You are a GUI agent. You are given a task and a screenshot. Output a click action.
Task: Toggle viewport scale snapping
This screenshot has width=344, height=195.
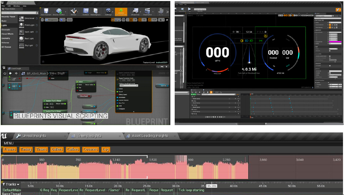pyautogui.click(x=149, y=20)
